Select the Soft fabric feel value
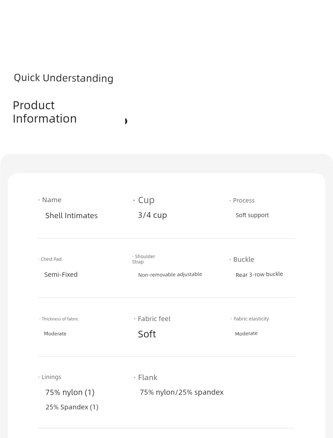 coord(147,334)
